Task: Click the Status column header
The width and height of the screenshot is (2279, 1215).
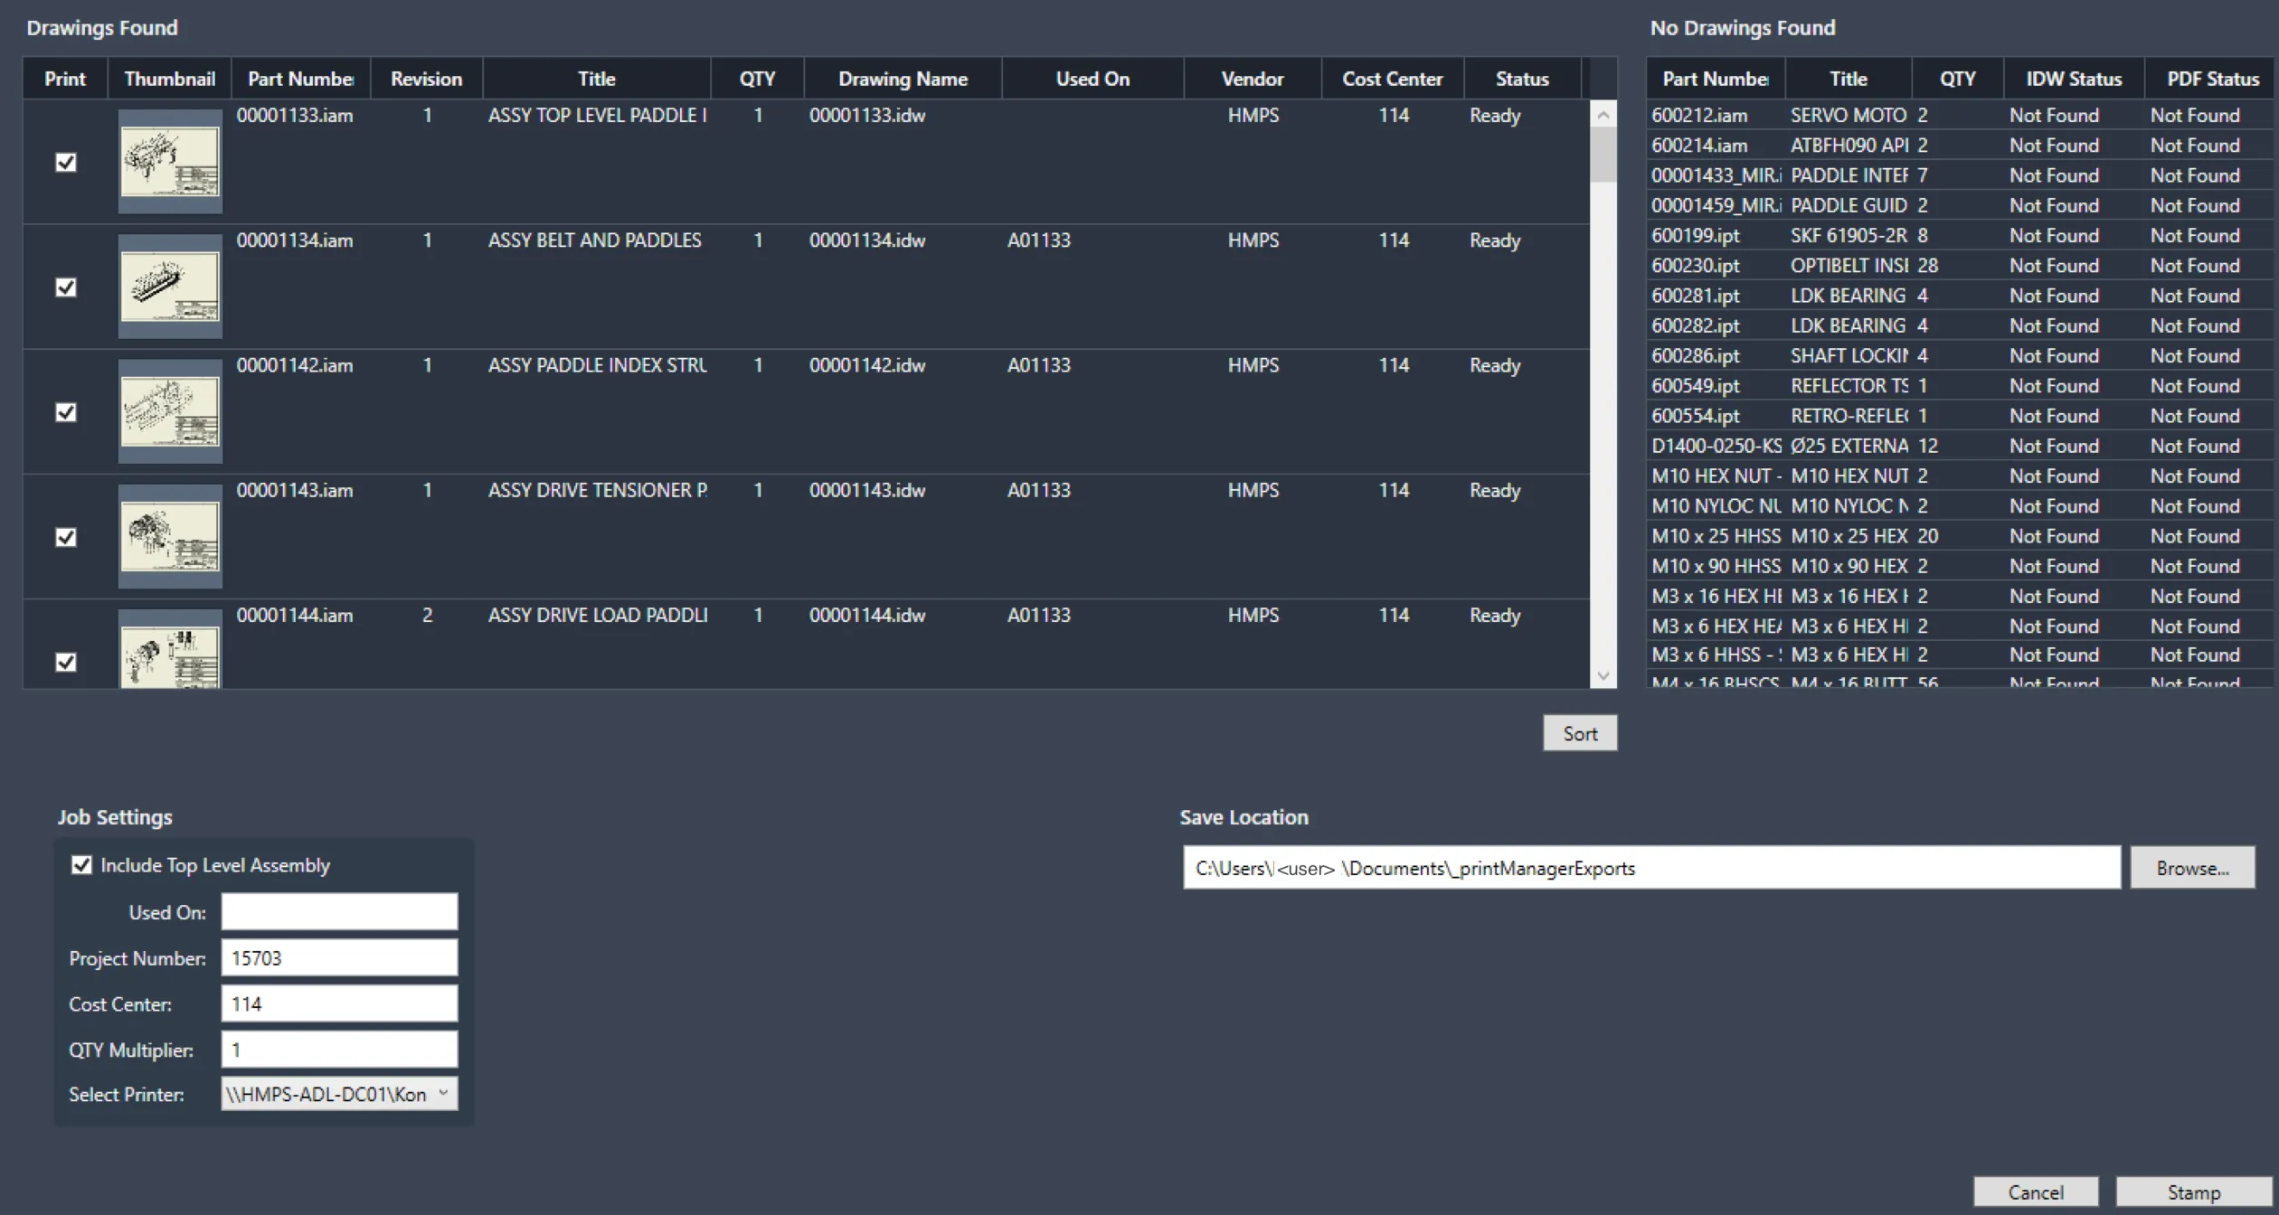Action: point(1521,78)
